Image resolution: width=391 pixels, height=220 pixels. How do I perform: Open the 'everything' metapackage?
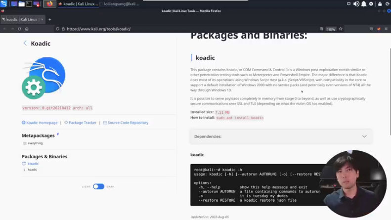point(35,143)
